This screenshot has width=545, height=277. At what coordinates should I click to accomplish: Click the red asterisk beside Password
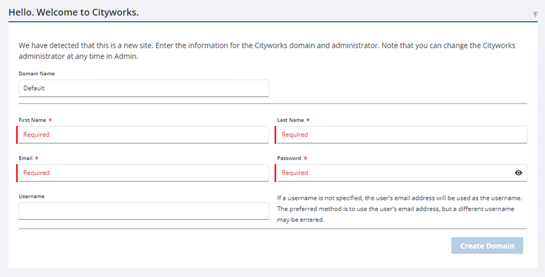click(305, 158)
